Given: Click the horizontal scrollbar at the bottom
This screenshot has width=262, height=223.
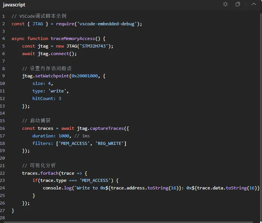Looking at the screenshot, I should [x=128, y=222].
